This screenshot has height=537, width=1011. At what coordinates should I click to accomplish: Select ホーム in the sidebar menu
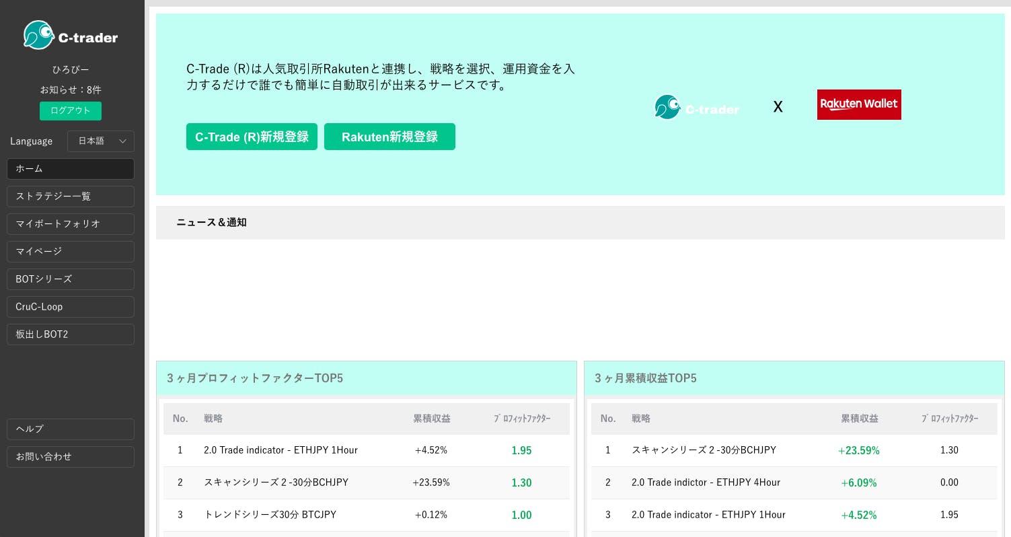[70, 169]
